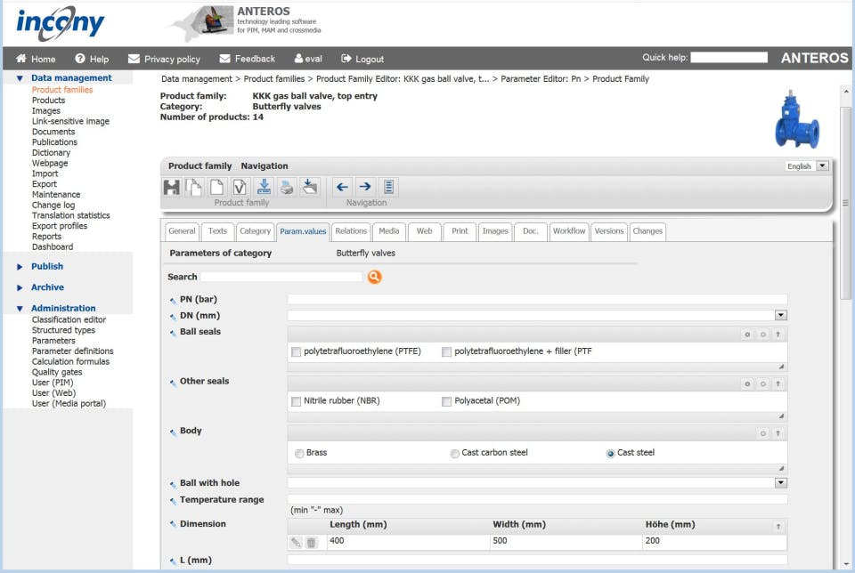This screenshot has height=573, width=855.
Task: Open the Ball with hole dropdown
Action: (781, 482)
